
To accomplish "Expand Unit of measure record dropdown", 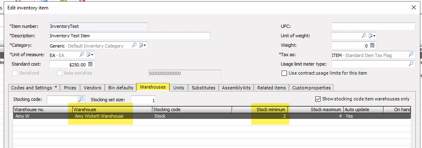I will click(x=90, y=55).
